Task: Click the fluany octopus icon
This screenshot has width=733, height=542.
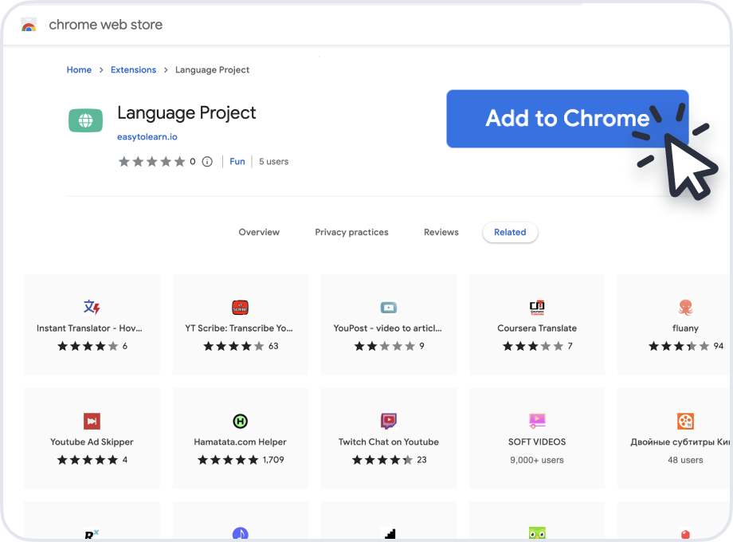Action: [x=685, y=307]
